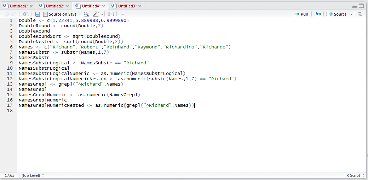Open the R Script file type selector

tap(355, 175)
